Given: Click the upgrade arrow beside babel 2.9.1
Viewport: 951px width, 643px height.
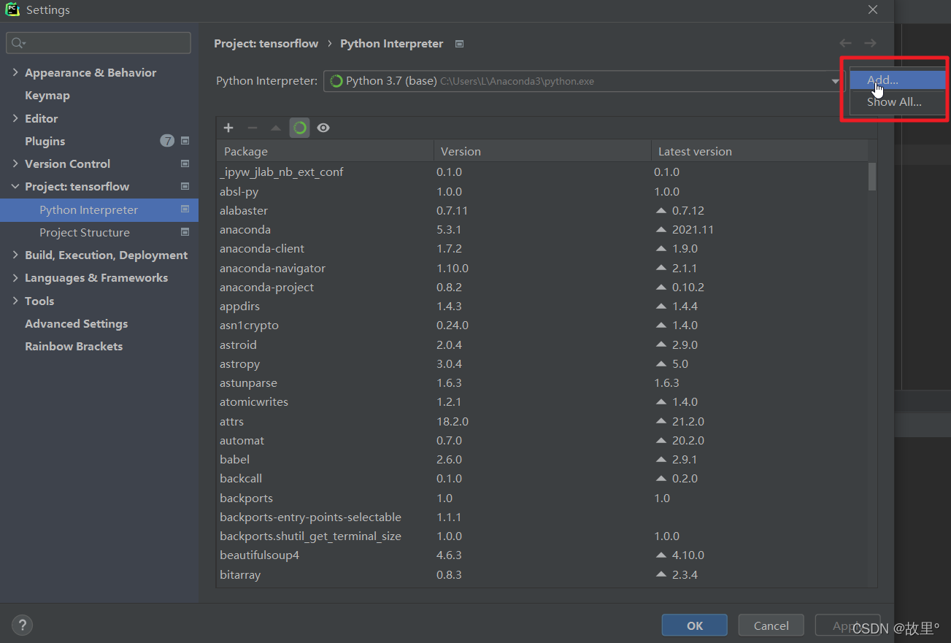Looking at the screenshot, I should click(x=661, y=459).
